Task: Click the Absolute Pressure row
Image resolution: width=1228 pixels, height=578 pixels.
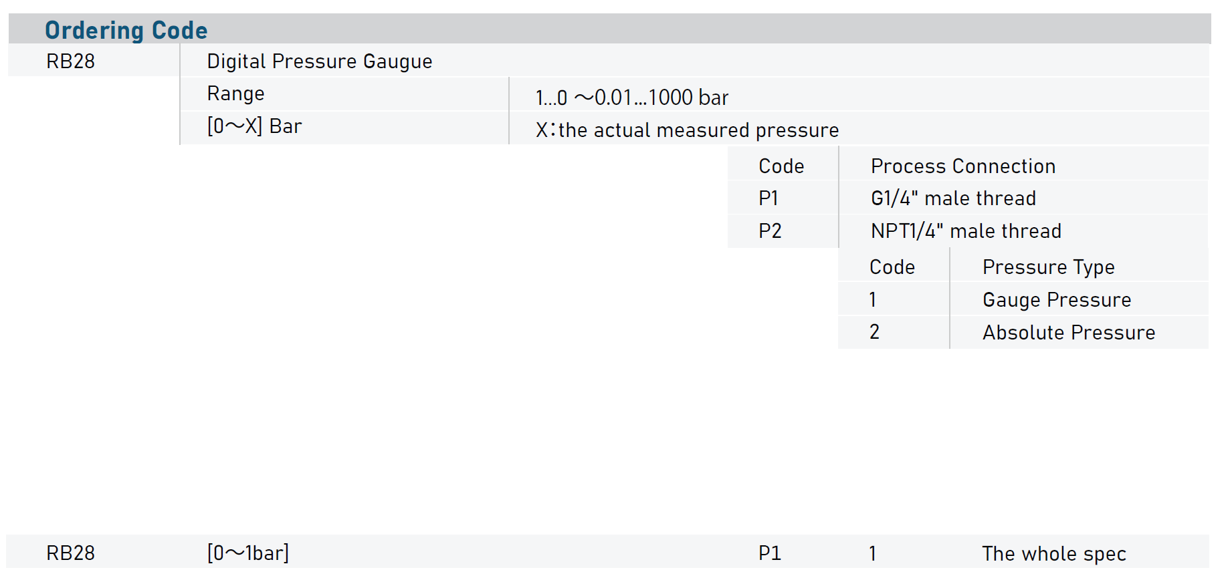Action: [x=1068, y=333]
